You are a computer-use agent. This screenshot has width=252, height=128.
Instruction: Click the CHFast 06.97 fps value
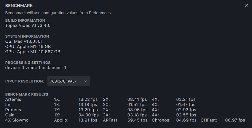click(235, 120)
